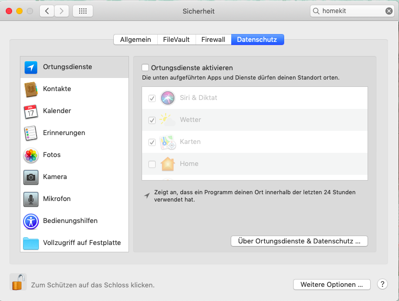
Task: Select the Kamera icon
Action: click(x=31, y=177)
